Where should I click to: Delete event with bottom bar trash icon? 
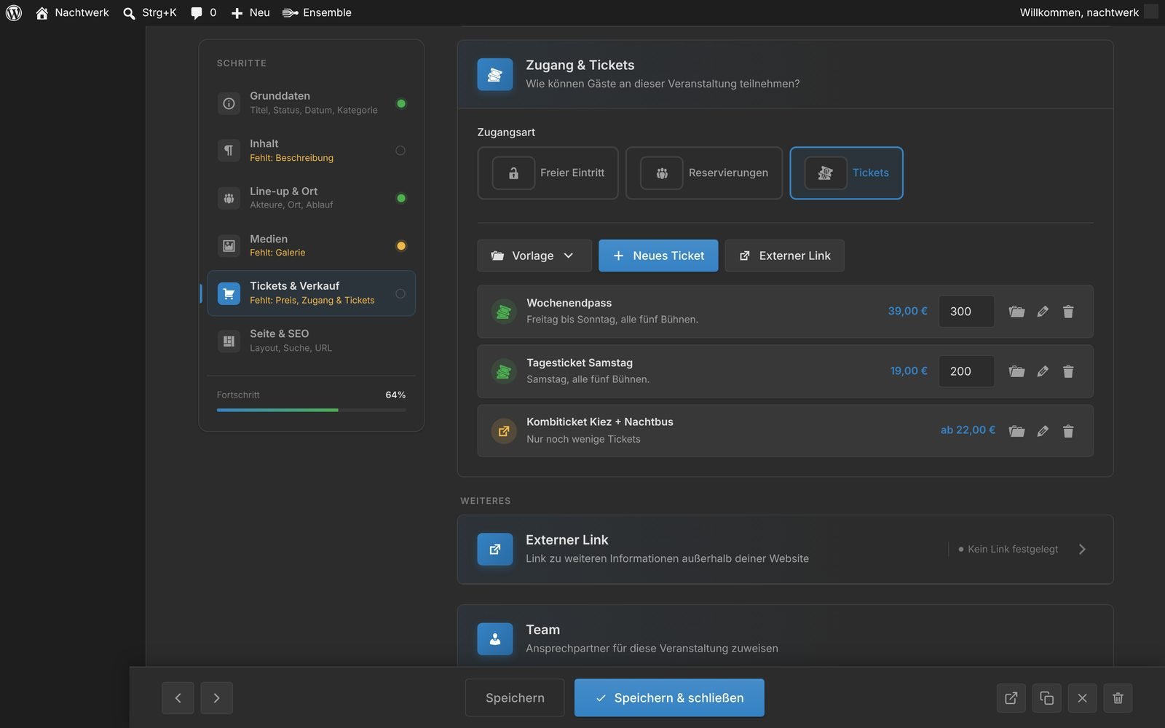(x=1118, y=698)
